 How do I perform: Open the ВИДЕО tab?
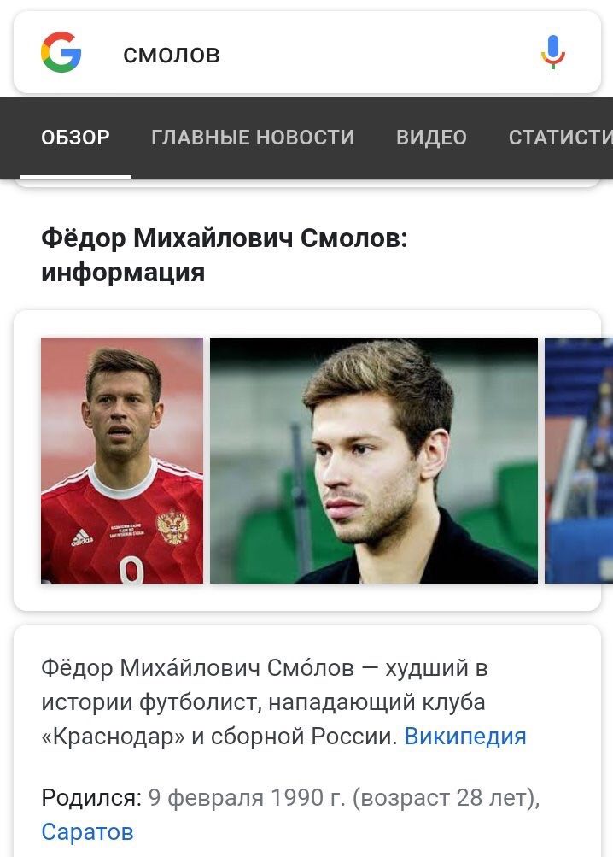[431, 138]
